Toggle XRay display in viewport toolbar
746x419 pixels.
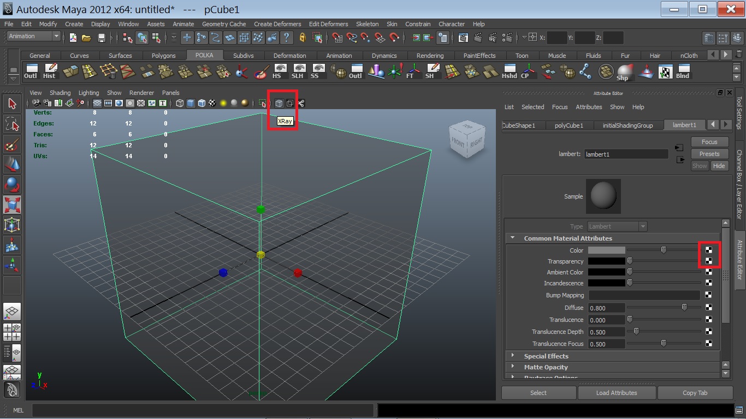coord(279,103)
